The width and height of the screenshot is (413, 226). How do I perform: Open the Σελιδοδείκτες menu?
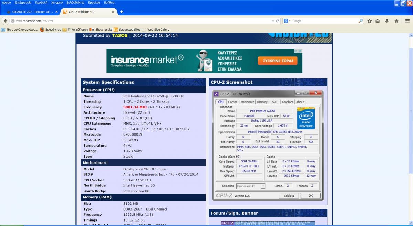76,2
